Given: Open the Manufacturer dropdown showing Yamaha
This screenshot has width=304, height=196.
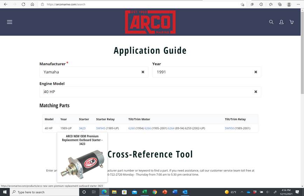Looking at the screenshot, I should coord(94,72).
